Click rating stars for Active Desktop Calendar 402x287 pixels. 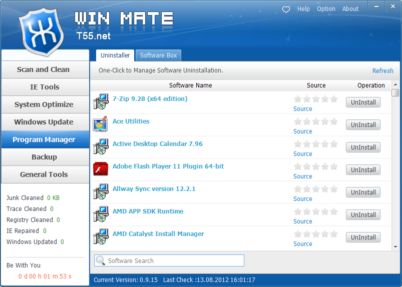[315, 144]
